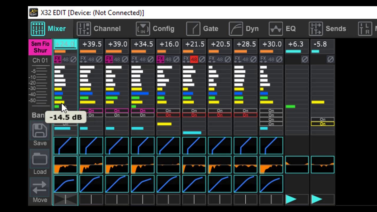
Task: Open the Channel tab
Action: tap(99, 29)
